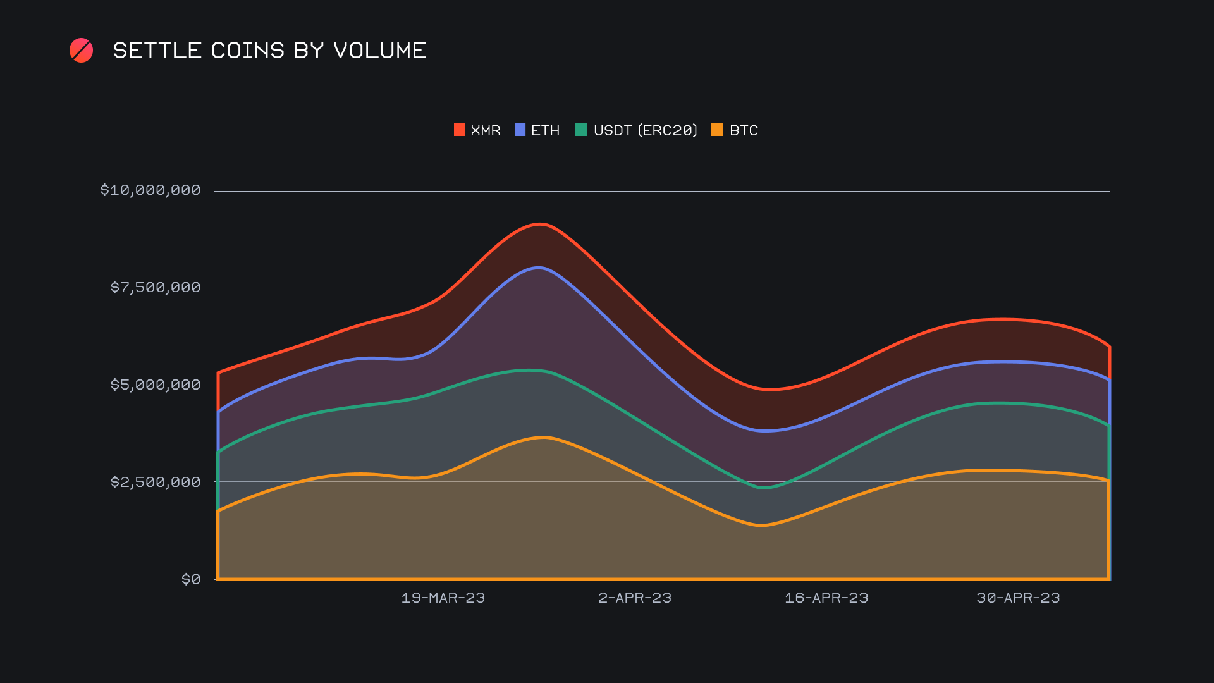
Task: Click the 19-MAR-23 date marker
Action: pyautogui.click(x=443, y=598)
